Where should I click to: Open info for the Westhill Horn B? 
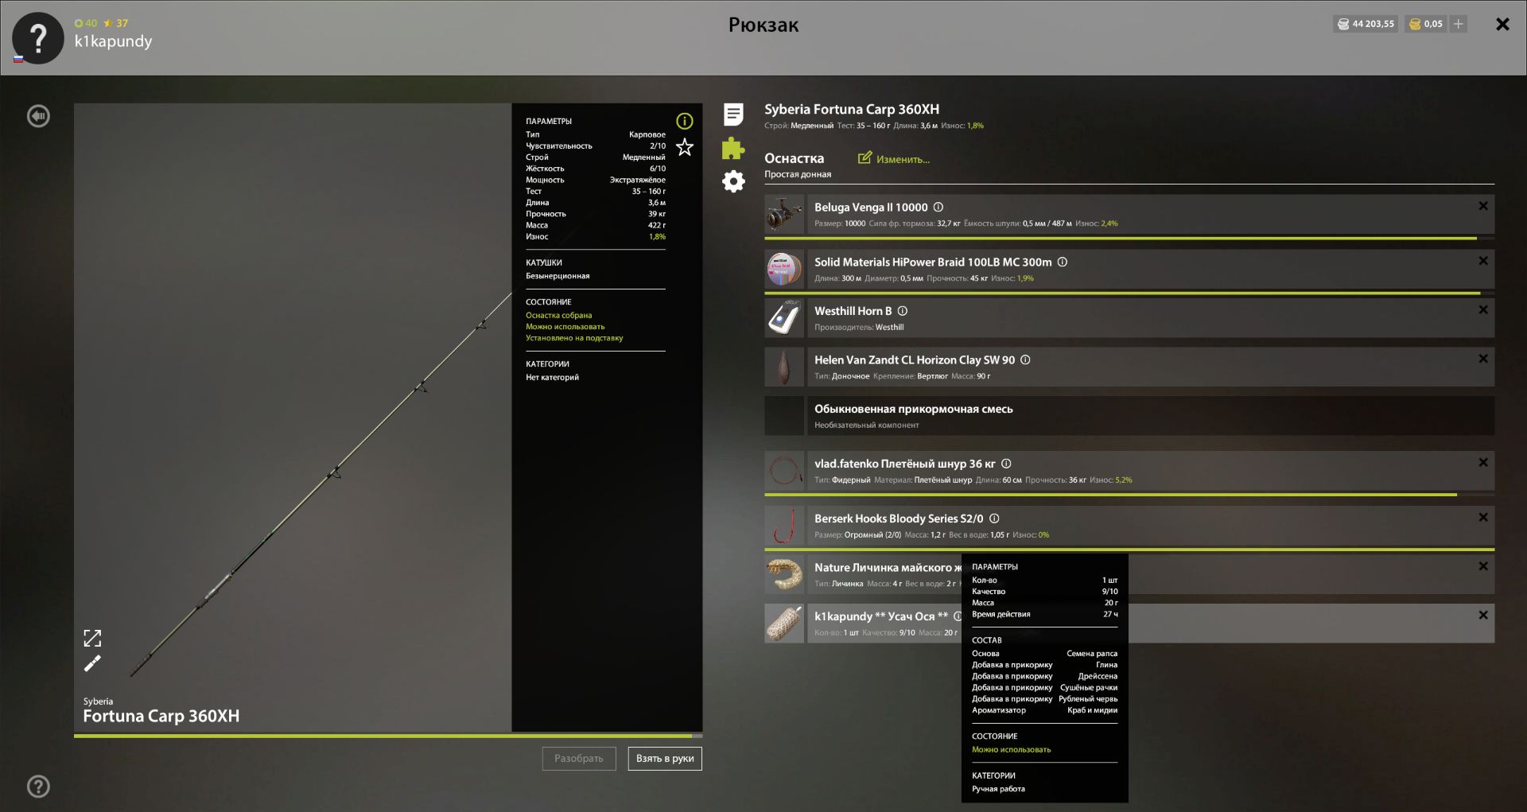902,311
